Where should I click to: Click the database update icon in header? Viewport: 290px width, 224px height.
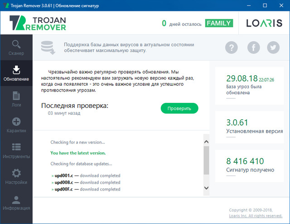pyautogui.click(x=48, y=47)
